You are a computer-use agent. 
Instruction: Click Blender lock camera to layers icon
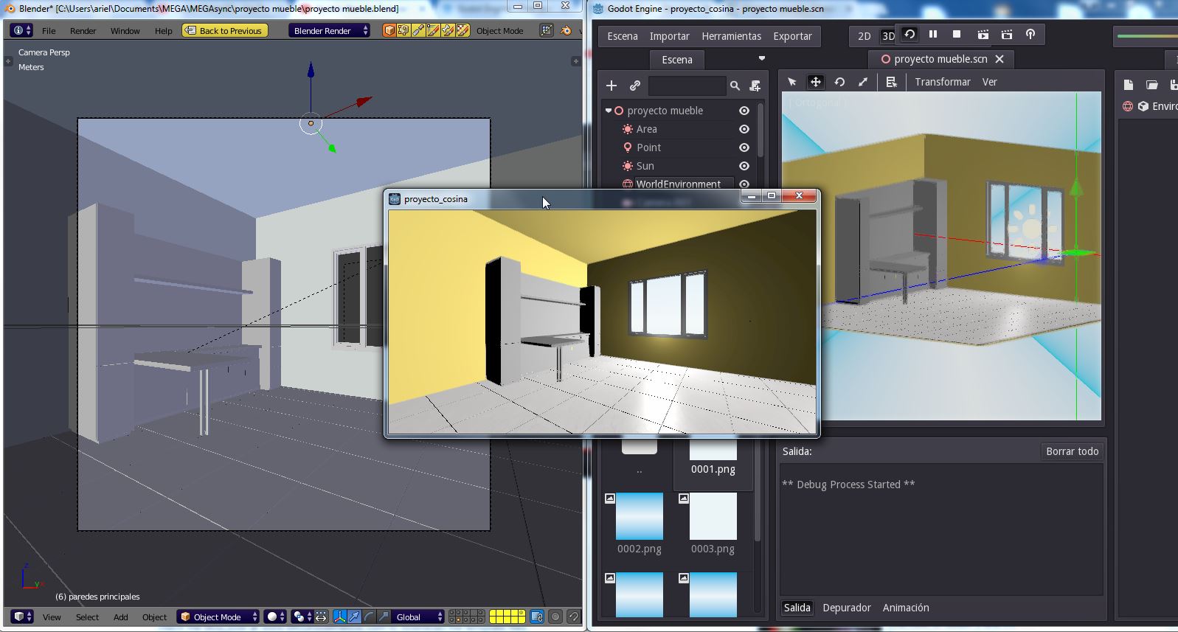(x=537, y=617)
